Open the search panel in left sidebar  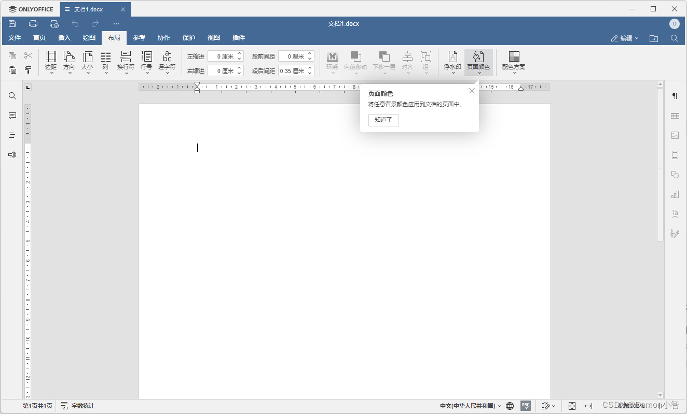pyautogui.click(x=12, y=96)
